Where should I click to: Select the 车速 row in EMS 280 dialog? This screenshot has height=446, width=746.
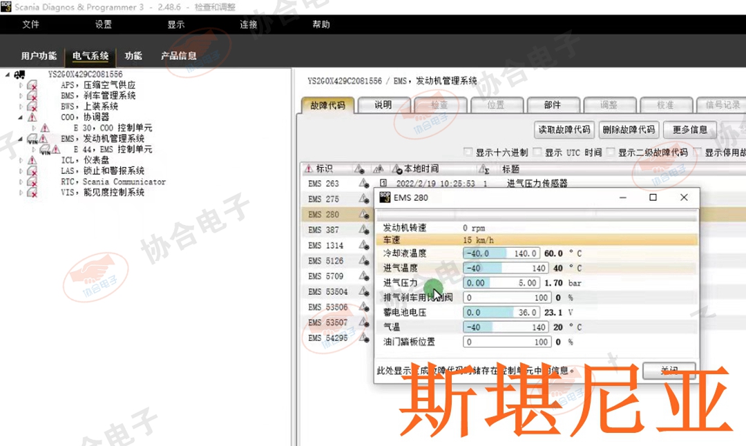[x=537, y=240]
